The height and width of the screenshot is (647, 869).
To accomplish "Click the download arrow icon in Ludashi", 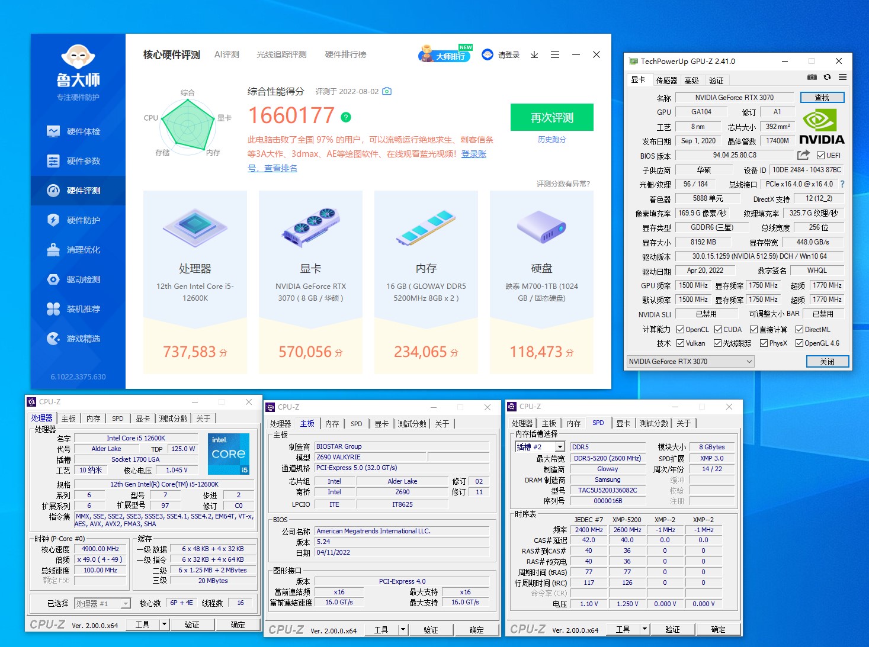I will coord(534,54).
